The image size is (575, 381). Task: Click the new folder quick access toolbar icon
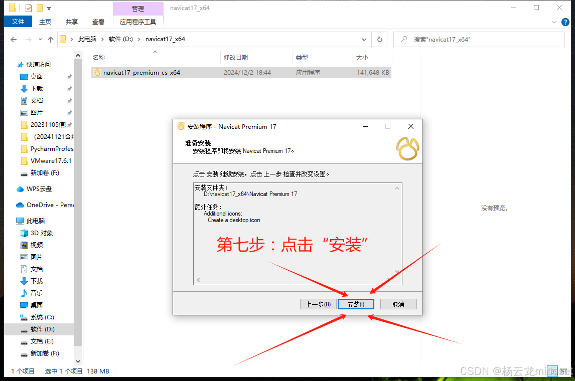pyautogui.click(x=40, y=8)
